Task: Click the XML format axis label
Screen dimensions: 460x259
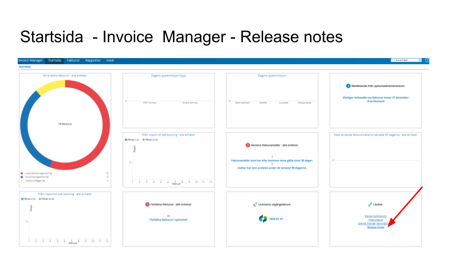Action: (149, 103)
